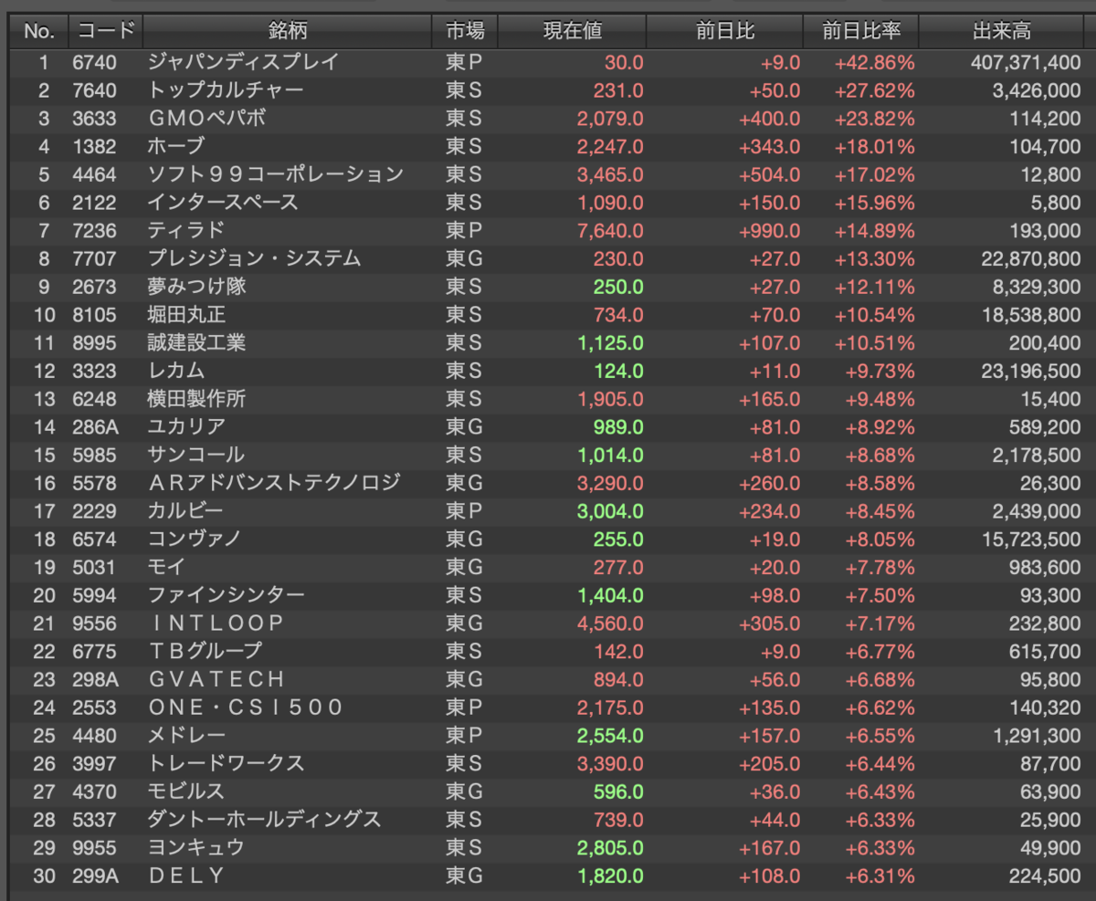
Task: Click the 3,004.0 price for カルビー
Action: 610,510
